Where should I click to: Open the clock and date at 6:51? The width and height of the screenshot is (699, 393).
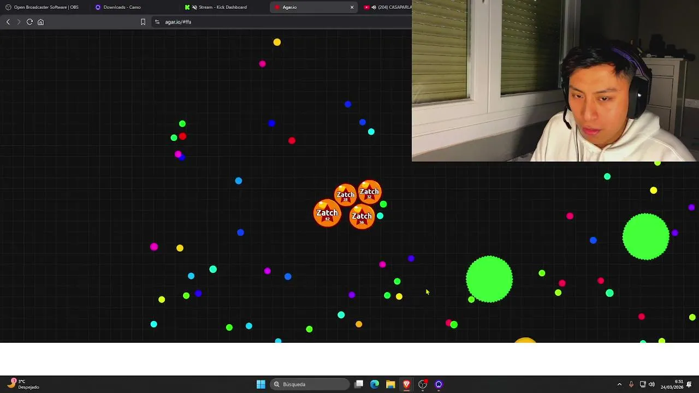(x=672, y=384)
